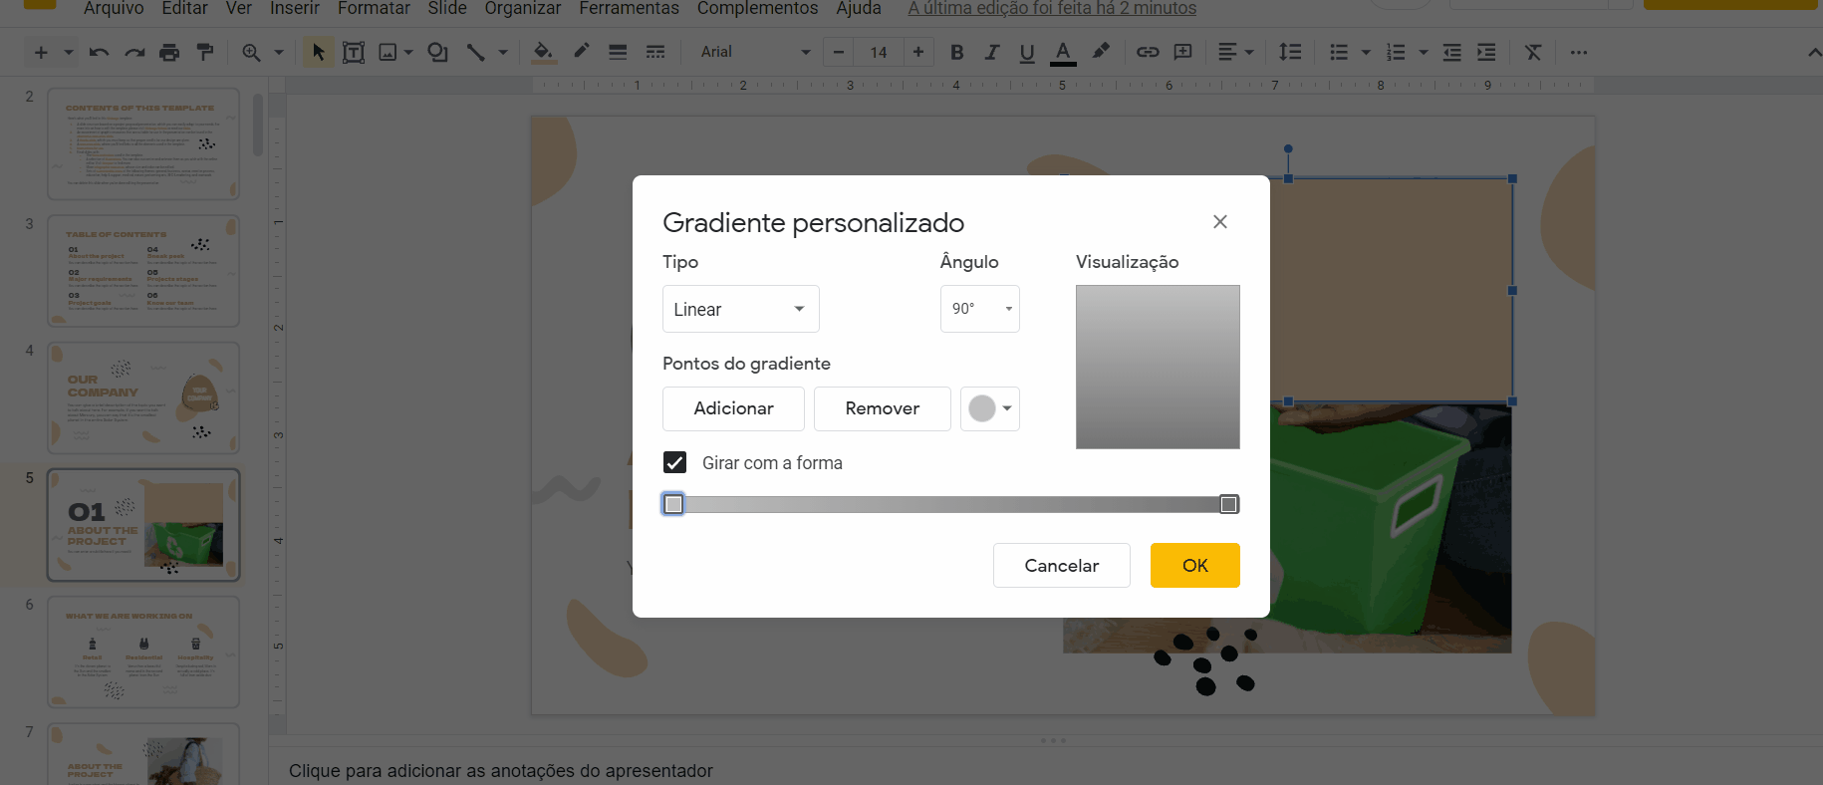Click the last edit history link
The height and width of the screenshot is (785, 1823).
[1052, 9]
